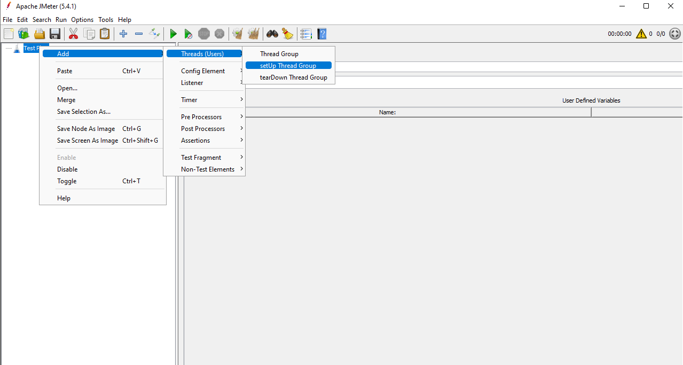Viewport: 683px width, 365px height.
Task: Click the Cut scissors icon
Action: point(73,33)
